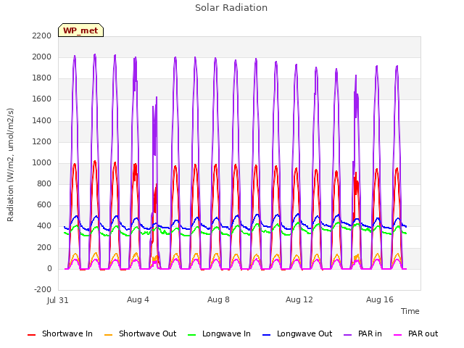
Task: Toggle the PAR in legend entry
Action: (x=362, y=333)
